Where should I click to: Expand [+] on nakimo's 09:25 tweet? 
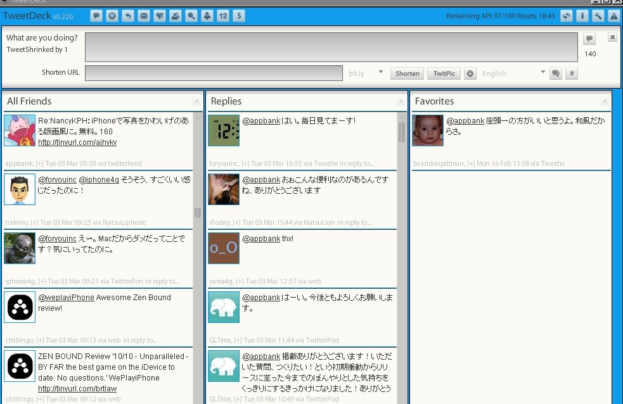[34, 223]
